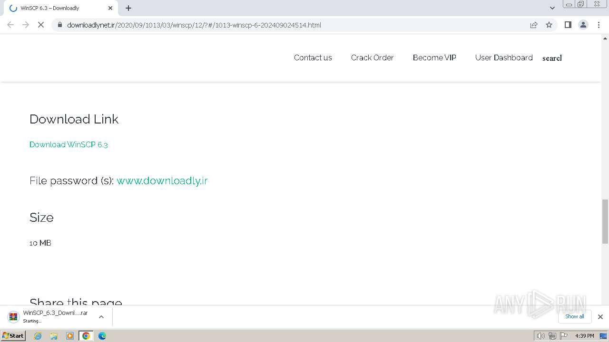Click the www.downloadly.ir password link
Viewport: 609px width, 342px height.
162,180
